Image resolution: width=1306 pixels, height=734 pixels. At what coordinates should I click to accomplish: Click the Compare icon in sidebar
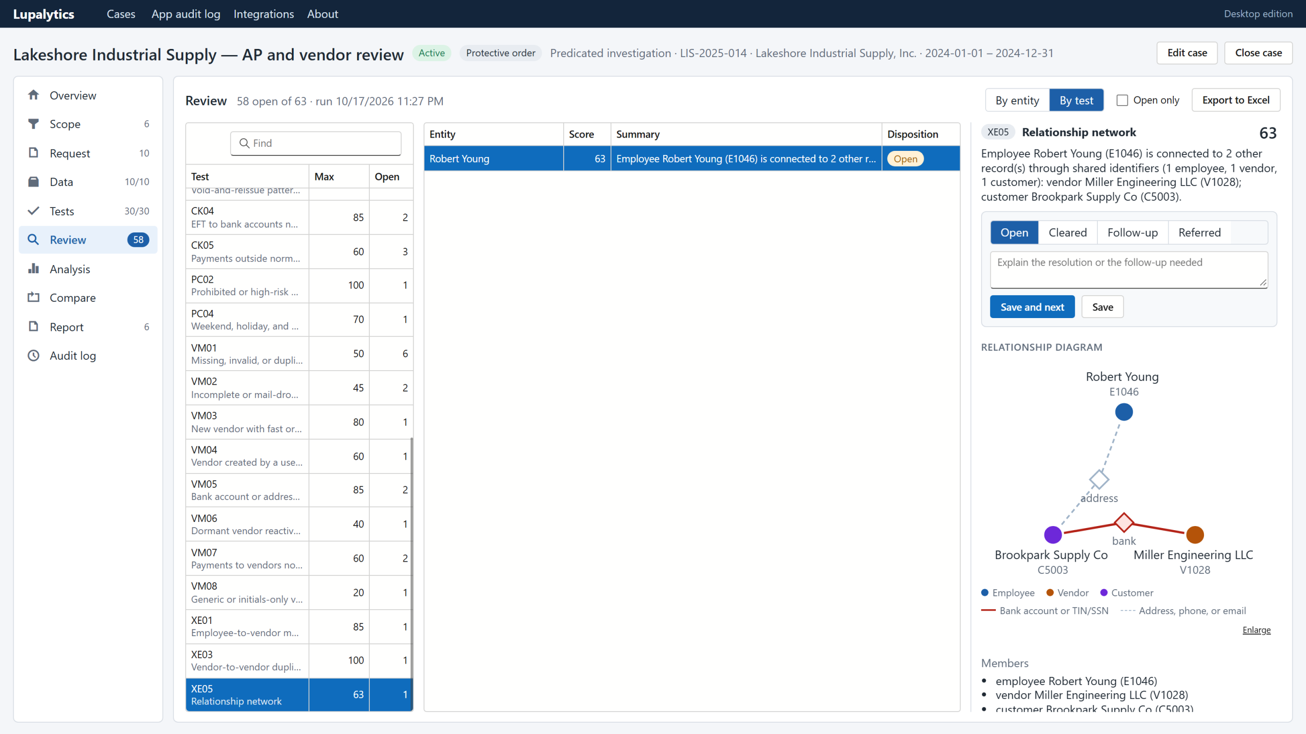tap(34, 298)
